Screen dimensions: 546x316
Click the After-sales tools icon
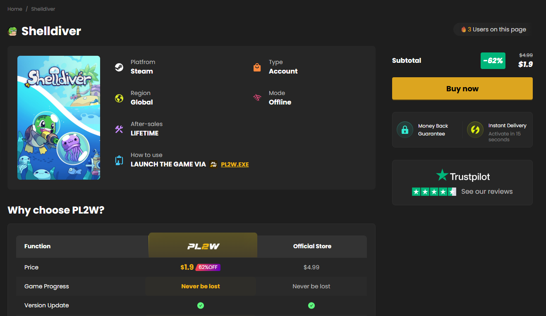click(x=119, y=129)
